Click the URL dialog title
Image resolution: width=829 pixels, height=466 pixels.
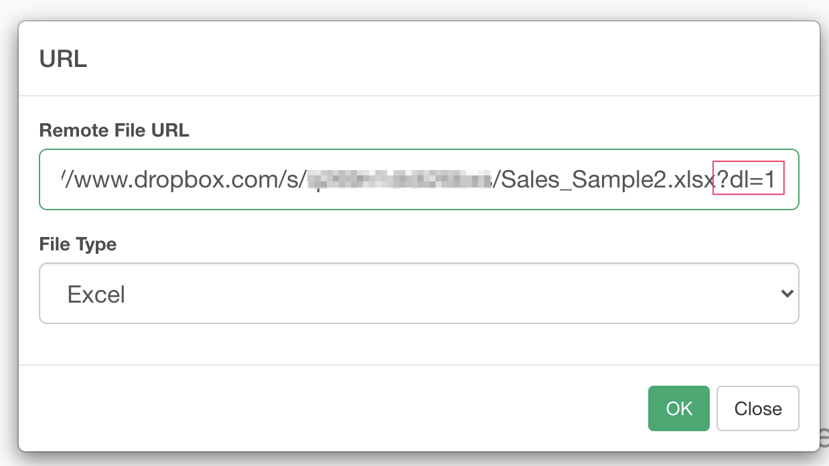pos(63,59)
